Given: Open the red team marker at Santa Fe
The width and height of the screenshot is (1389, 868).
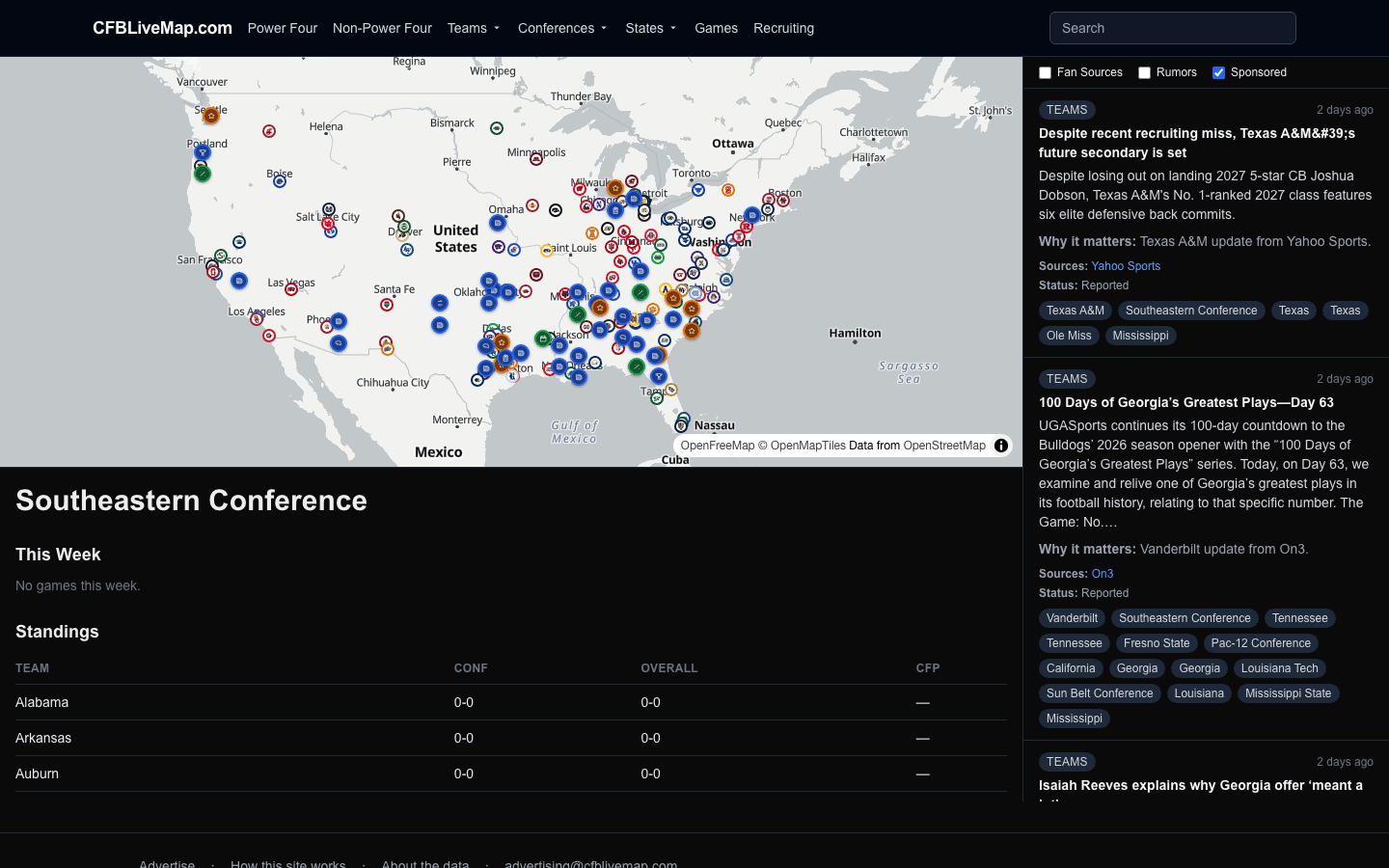Looking at the screenshot, I should (x=387, y=305).
